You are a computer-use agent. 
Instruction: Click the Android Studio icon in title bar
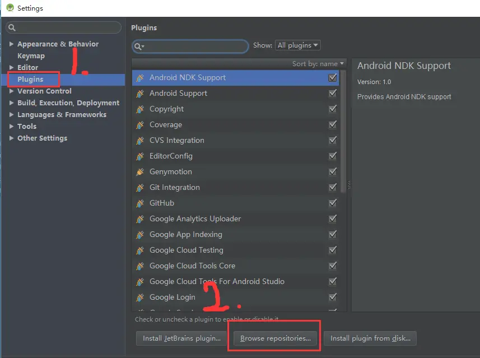click(x=10, y=8)
